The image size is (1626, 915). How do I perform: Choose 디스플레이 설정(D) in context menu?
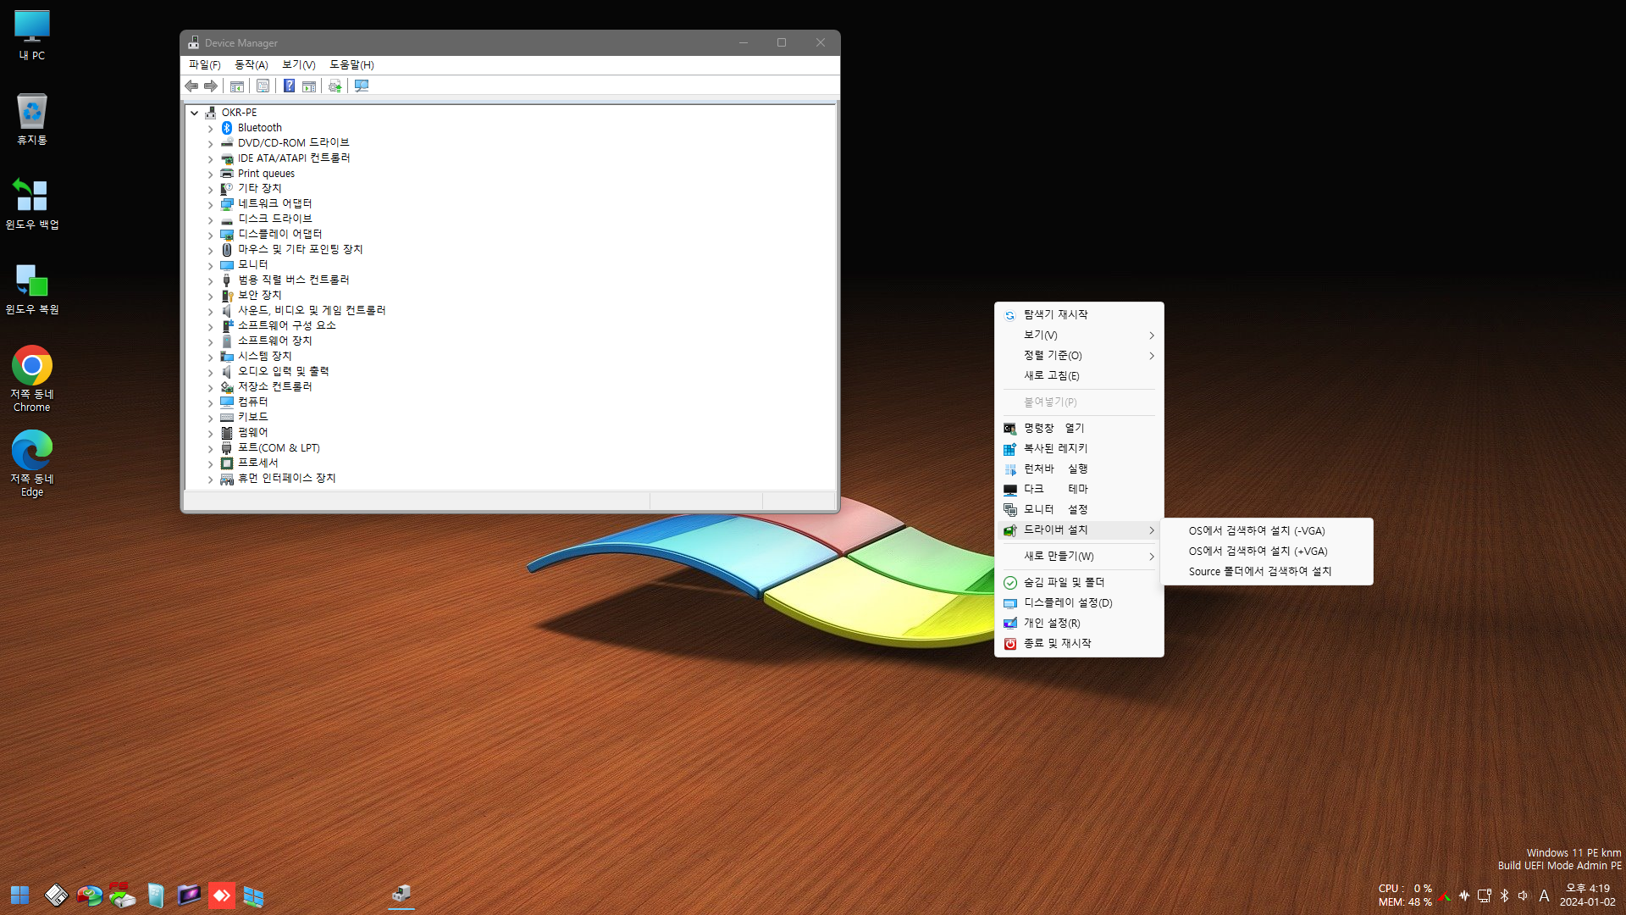point(1079,603)
